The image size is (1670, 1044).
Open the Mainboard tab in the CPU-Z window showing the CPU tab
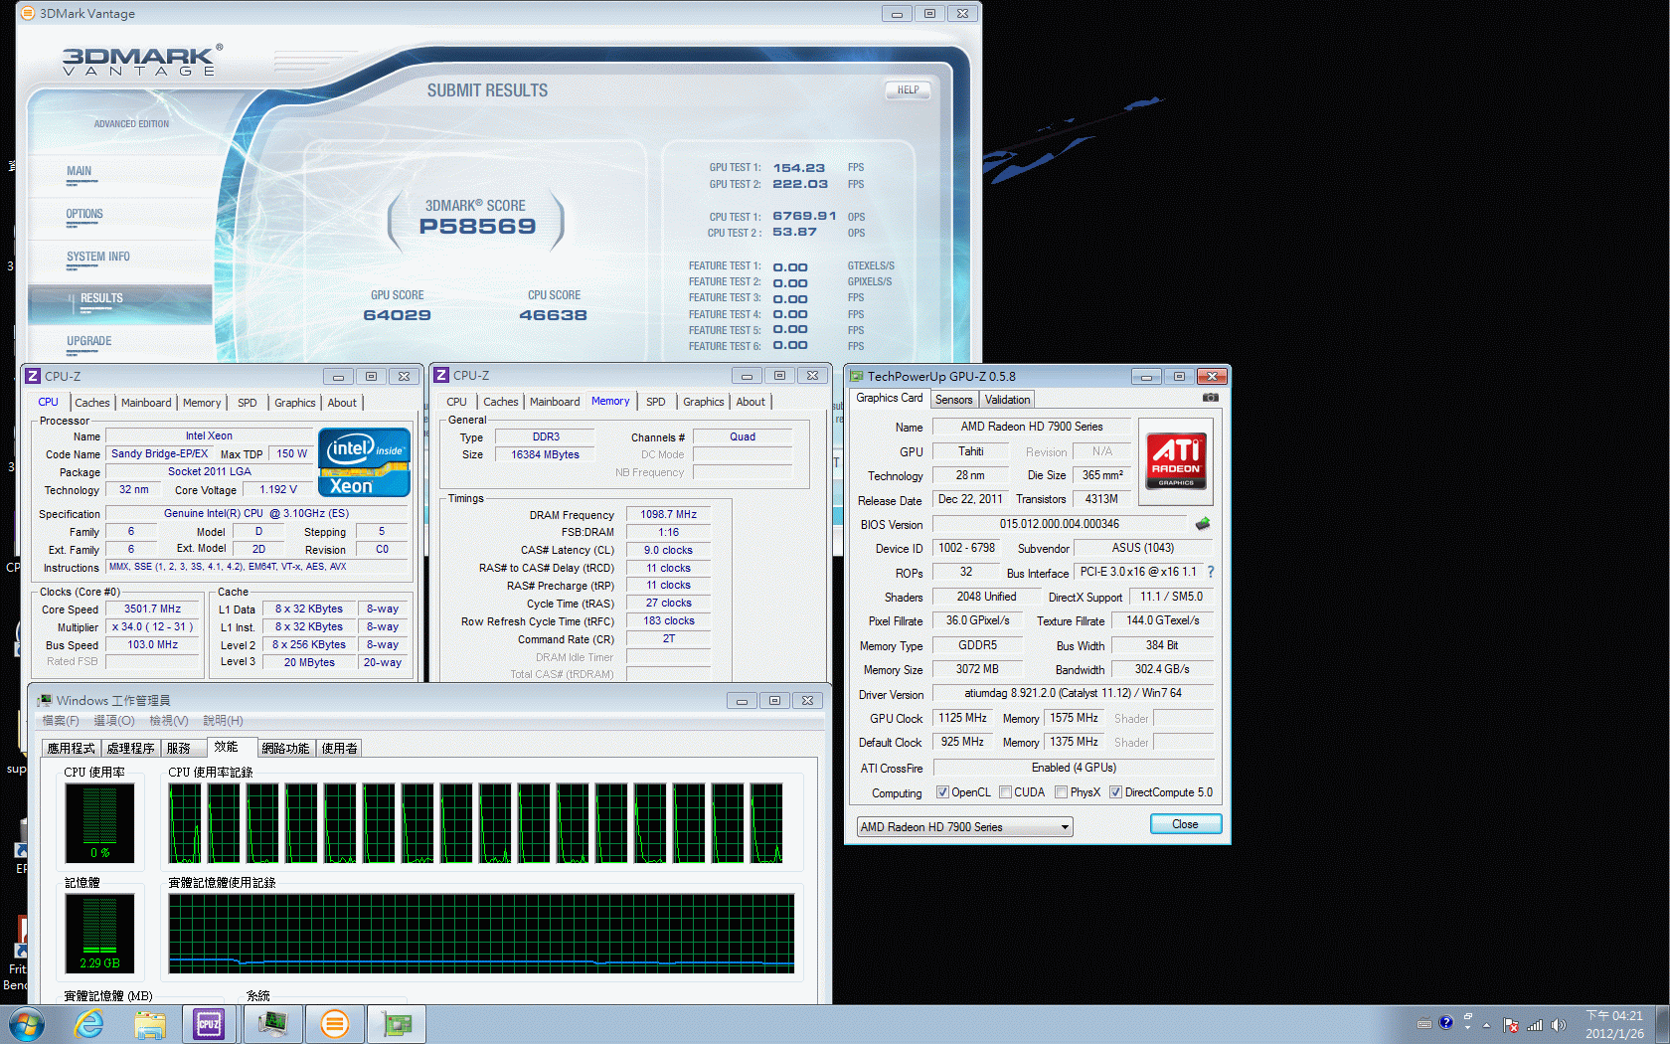[146, 403]
